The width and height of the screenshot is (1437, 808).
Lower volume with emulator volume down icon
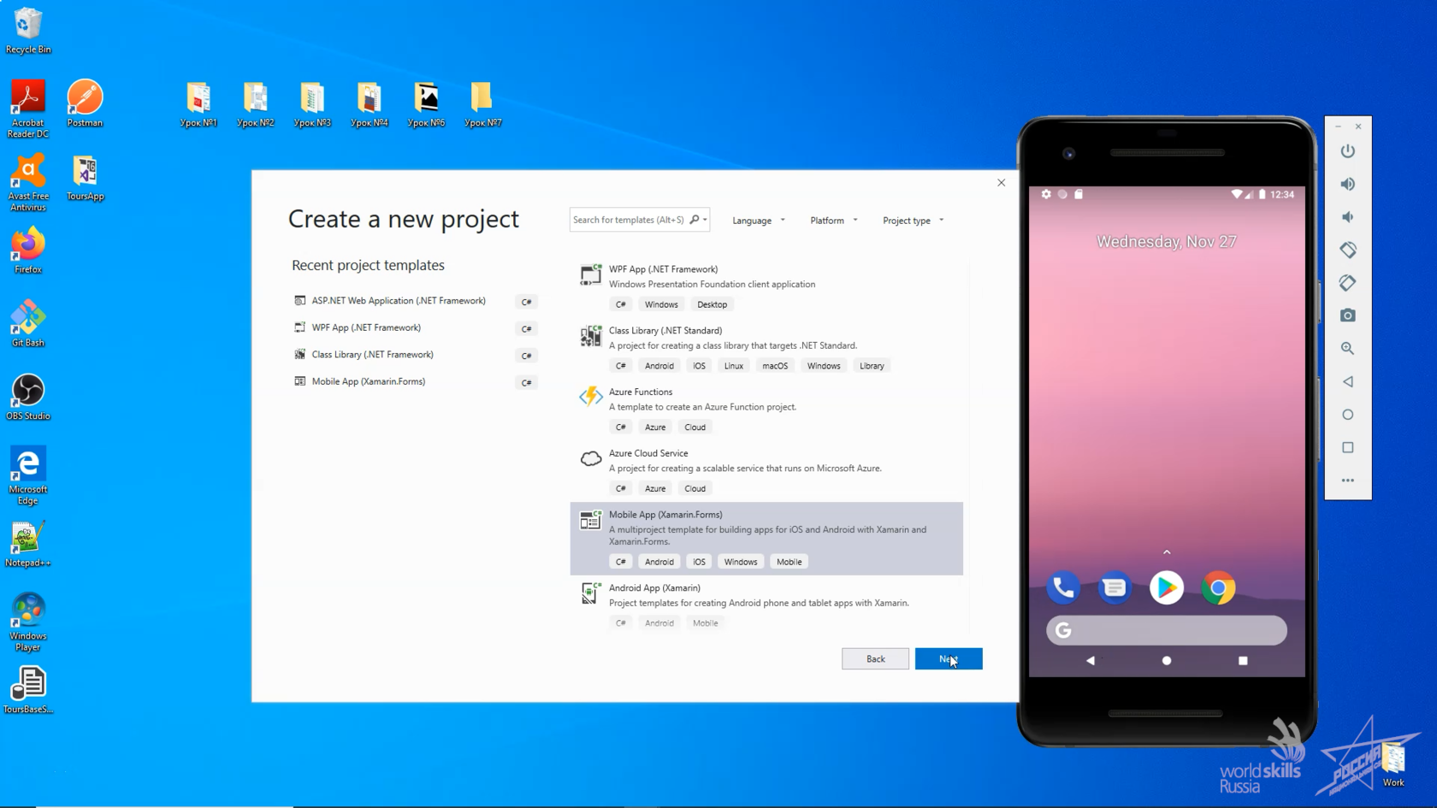1347,217
